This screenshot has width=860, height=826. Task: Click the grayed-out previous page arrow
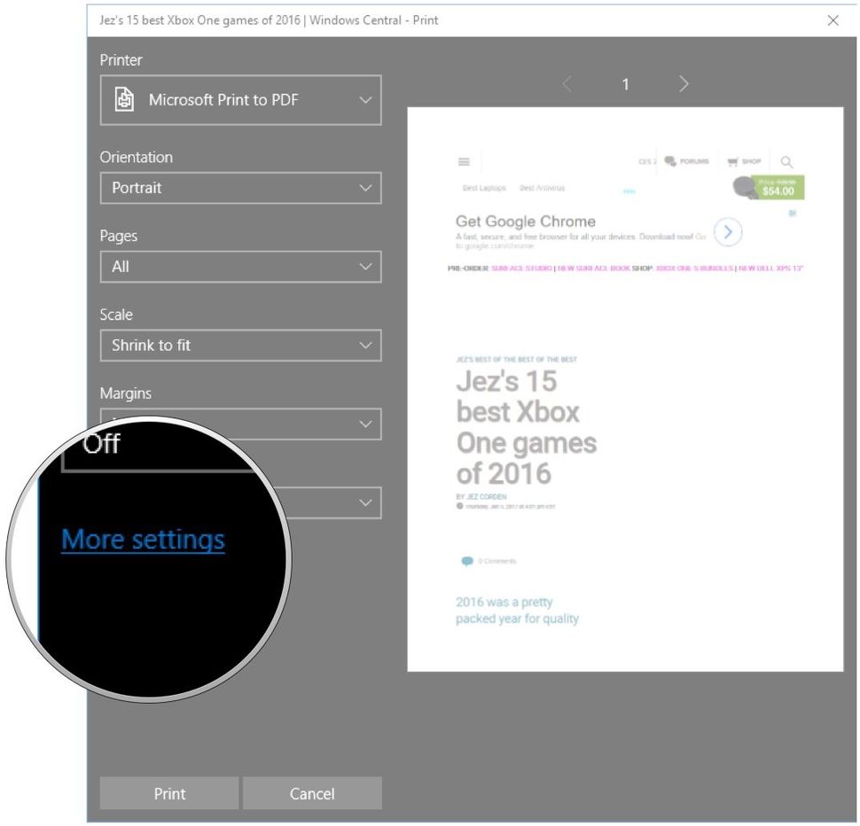click(567, 84)
